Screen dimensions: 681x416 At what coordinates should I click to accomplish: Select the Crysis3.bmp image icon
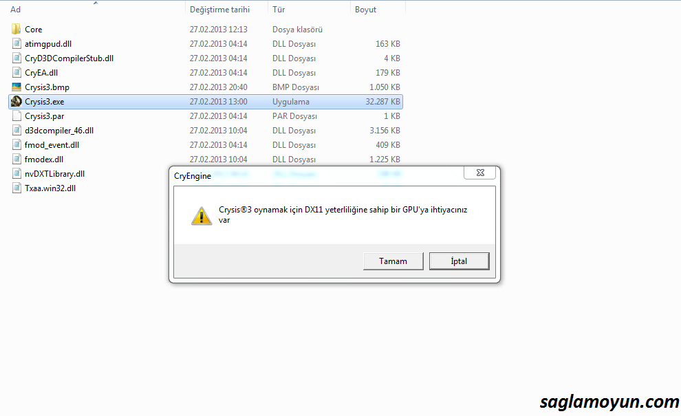coord(17,87)
